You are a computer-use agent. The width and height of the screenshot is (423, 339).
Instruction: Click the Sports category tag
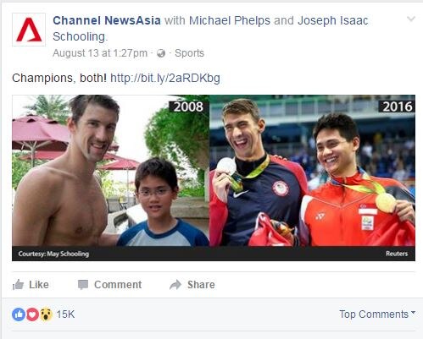(189, 53)
